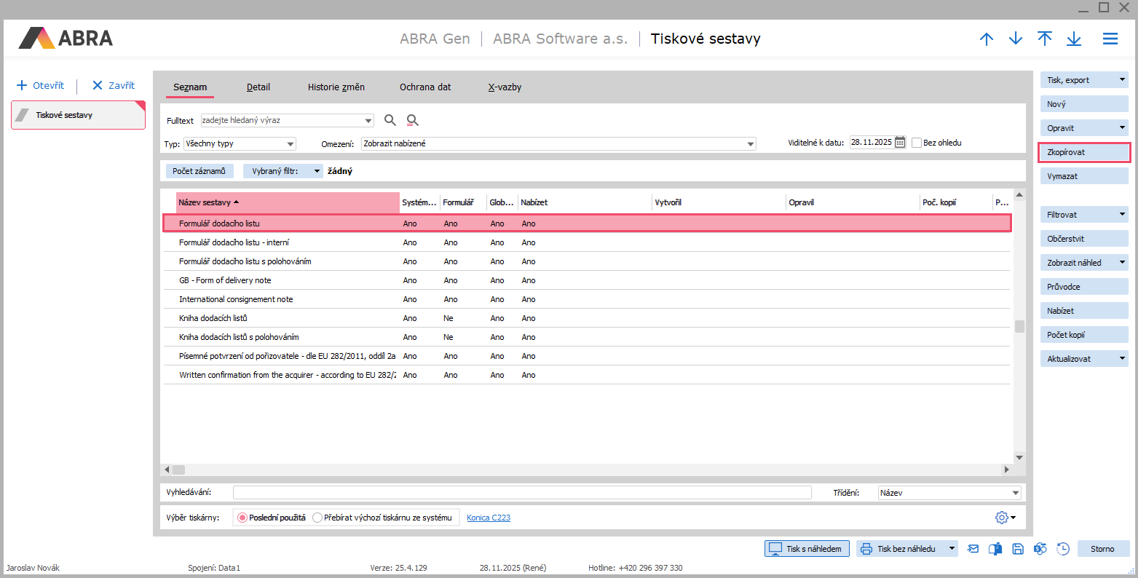Expand the Fulltext search history dropdown
Viewport: 1138px width, 578px height.
(x=368, y=121)
